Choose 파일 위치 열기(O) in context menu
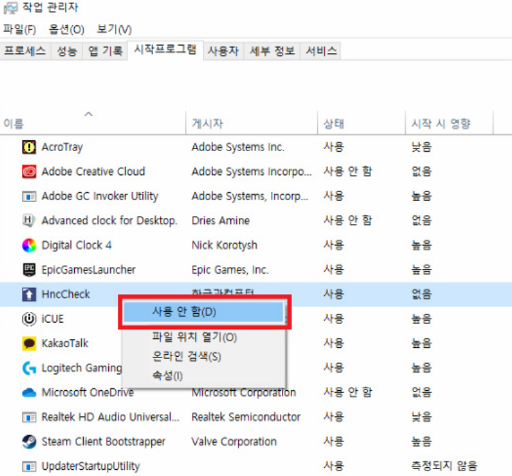The height and width of the screenshot is (476, 512). pos(195,337)
